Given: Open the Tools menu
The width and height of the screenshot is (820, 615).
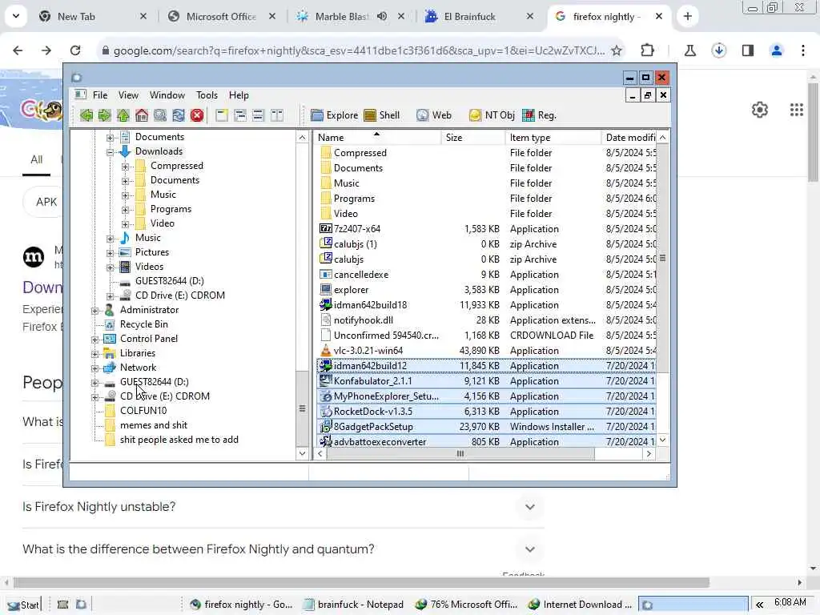Looking at the screenshot, I should click(207, 95).
